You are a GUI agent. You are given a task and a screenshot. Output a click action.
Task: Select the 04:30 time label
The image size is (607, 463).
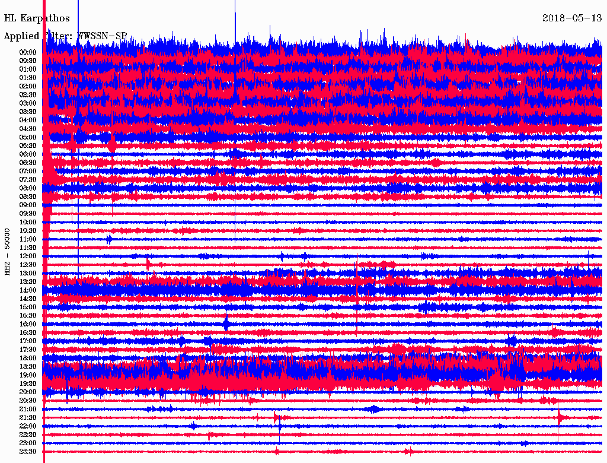pyautogui.click(x=27, y=129)
